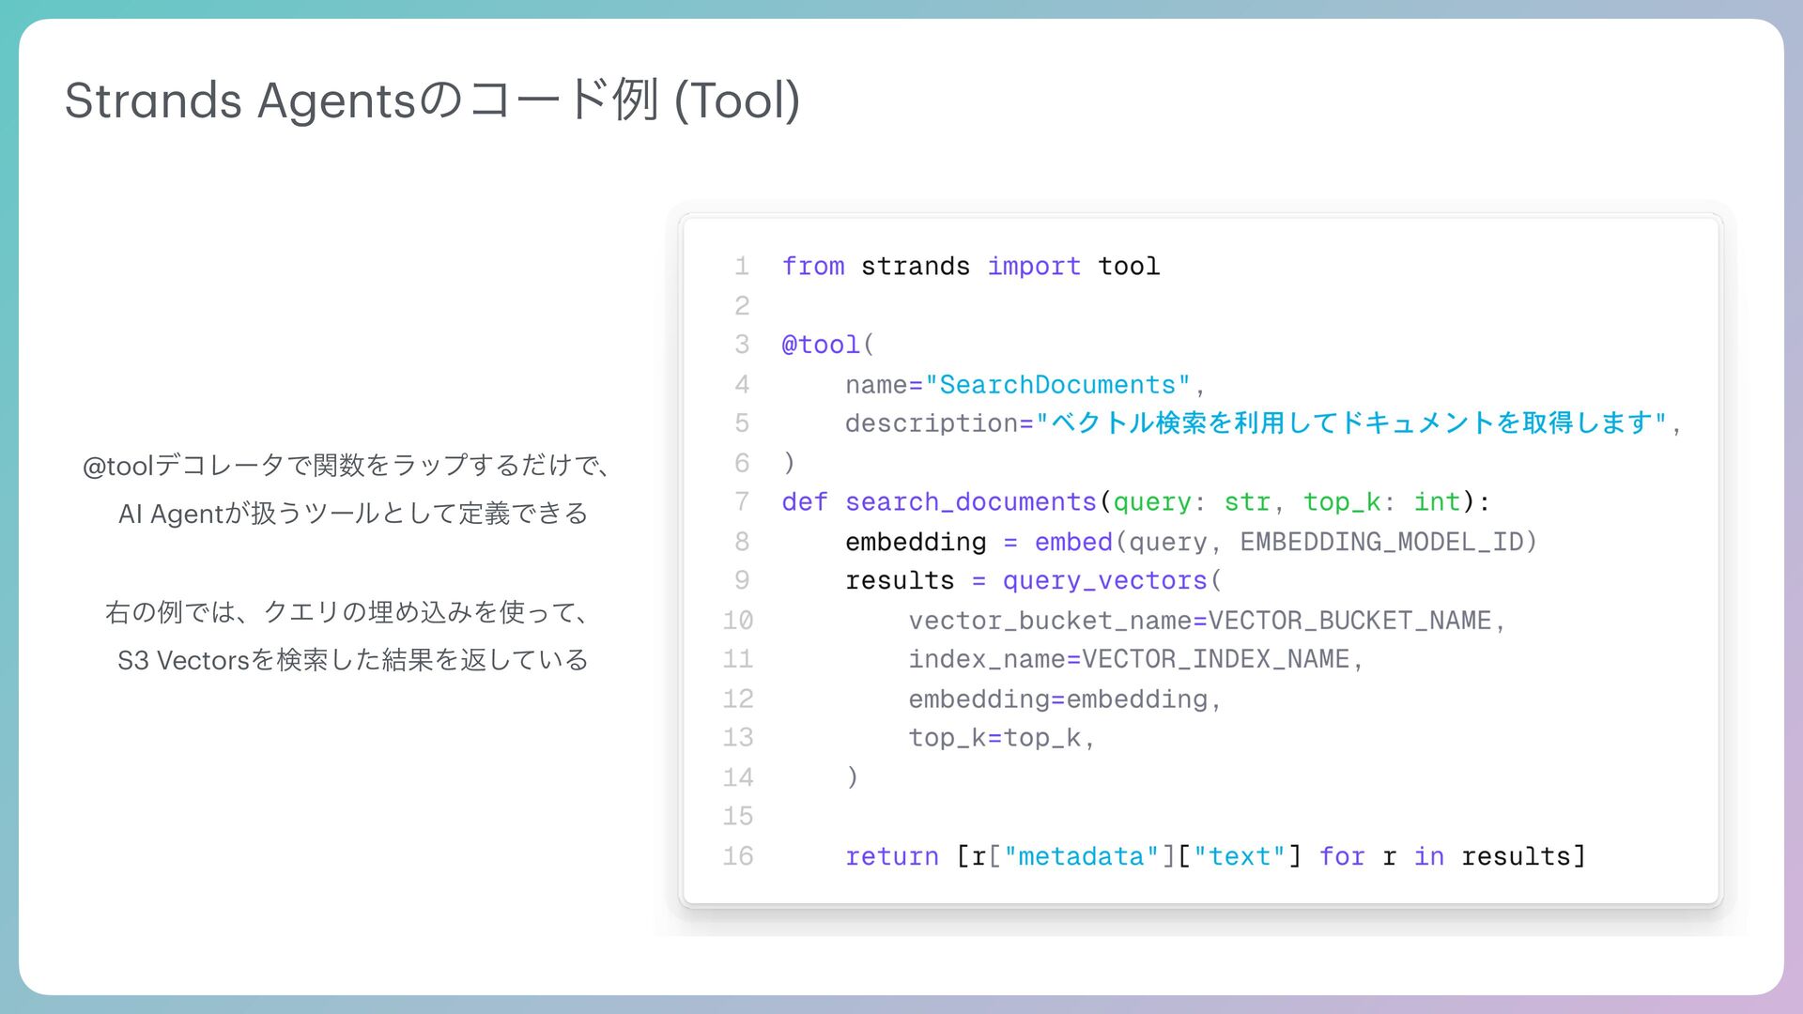The height and width of the screenshot is (1014, 1803).
Task: Click the text 'AI Agentが扱うツールとして定義できる'
Action: coord(353,514)
